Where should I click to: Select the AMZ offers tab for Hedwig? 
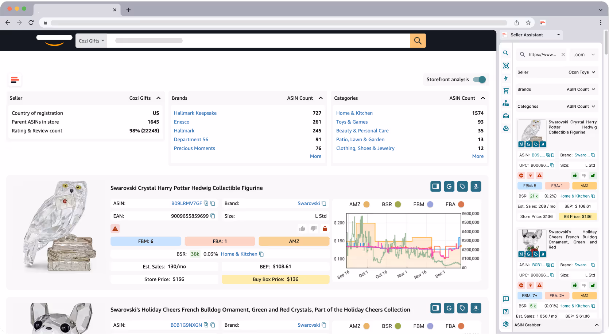pyautogui.click(x=294, y=241)
